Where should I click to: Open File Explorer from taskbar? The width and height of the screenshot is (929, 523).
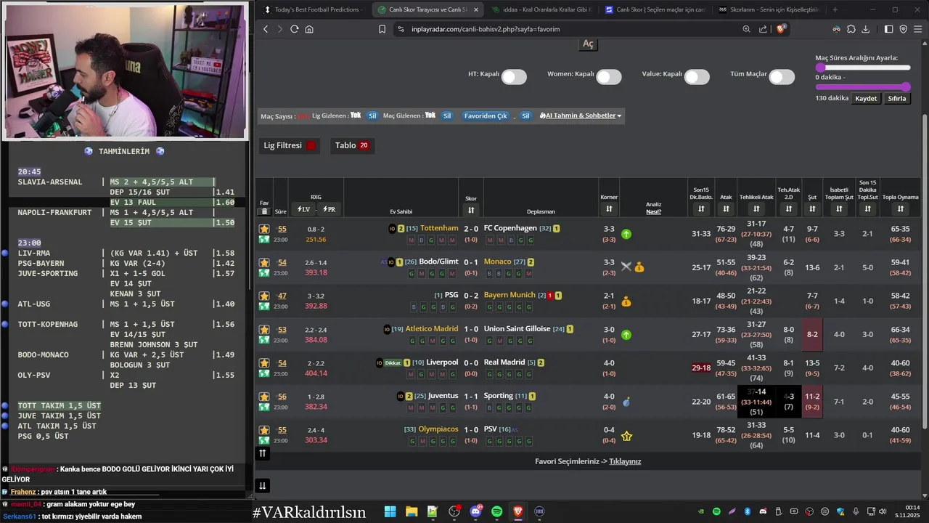pos(412,511)
